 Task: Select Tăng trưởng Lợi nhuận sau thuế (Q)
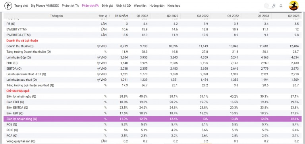point(30,85)
